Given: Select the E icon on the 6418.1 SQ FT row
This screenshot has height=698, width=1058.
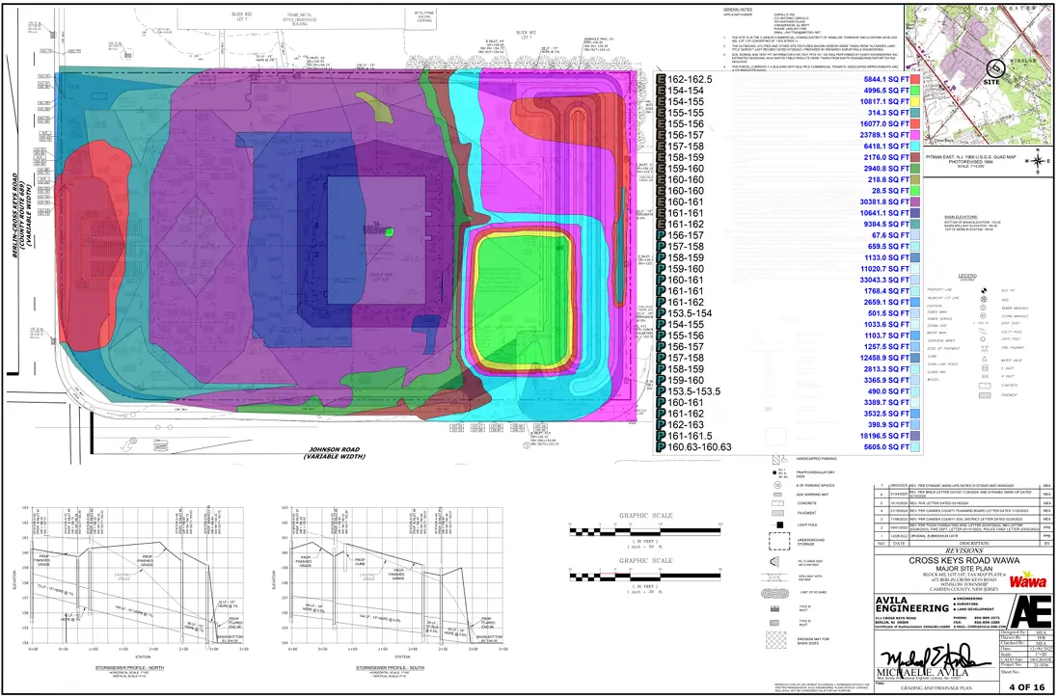Looking at the screenshot, I should pyautogui.click(x=662, y=147).
